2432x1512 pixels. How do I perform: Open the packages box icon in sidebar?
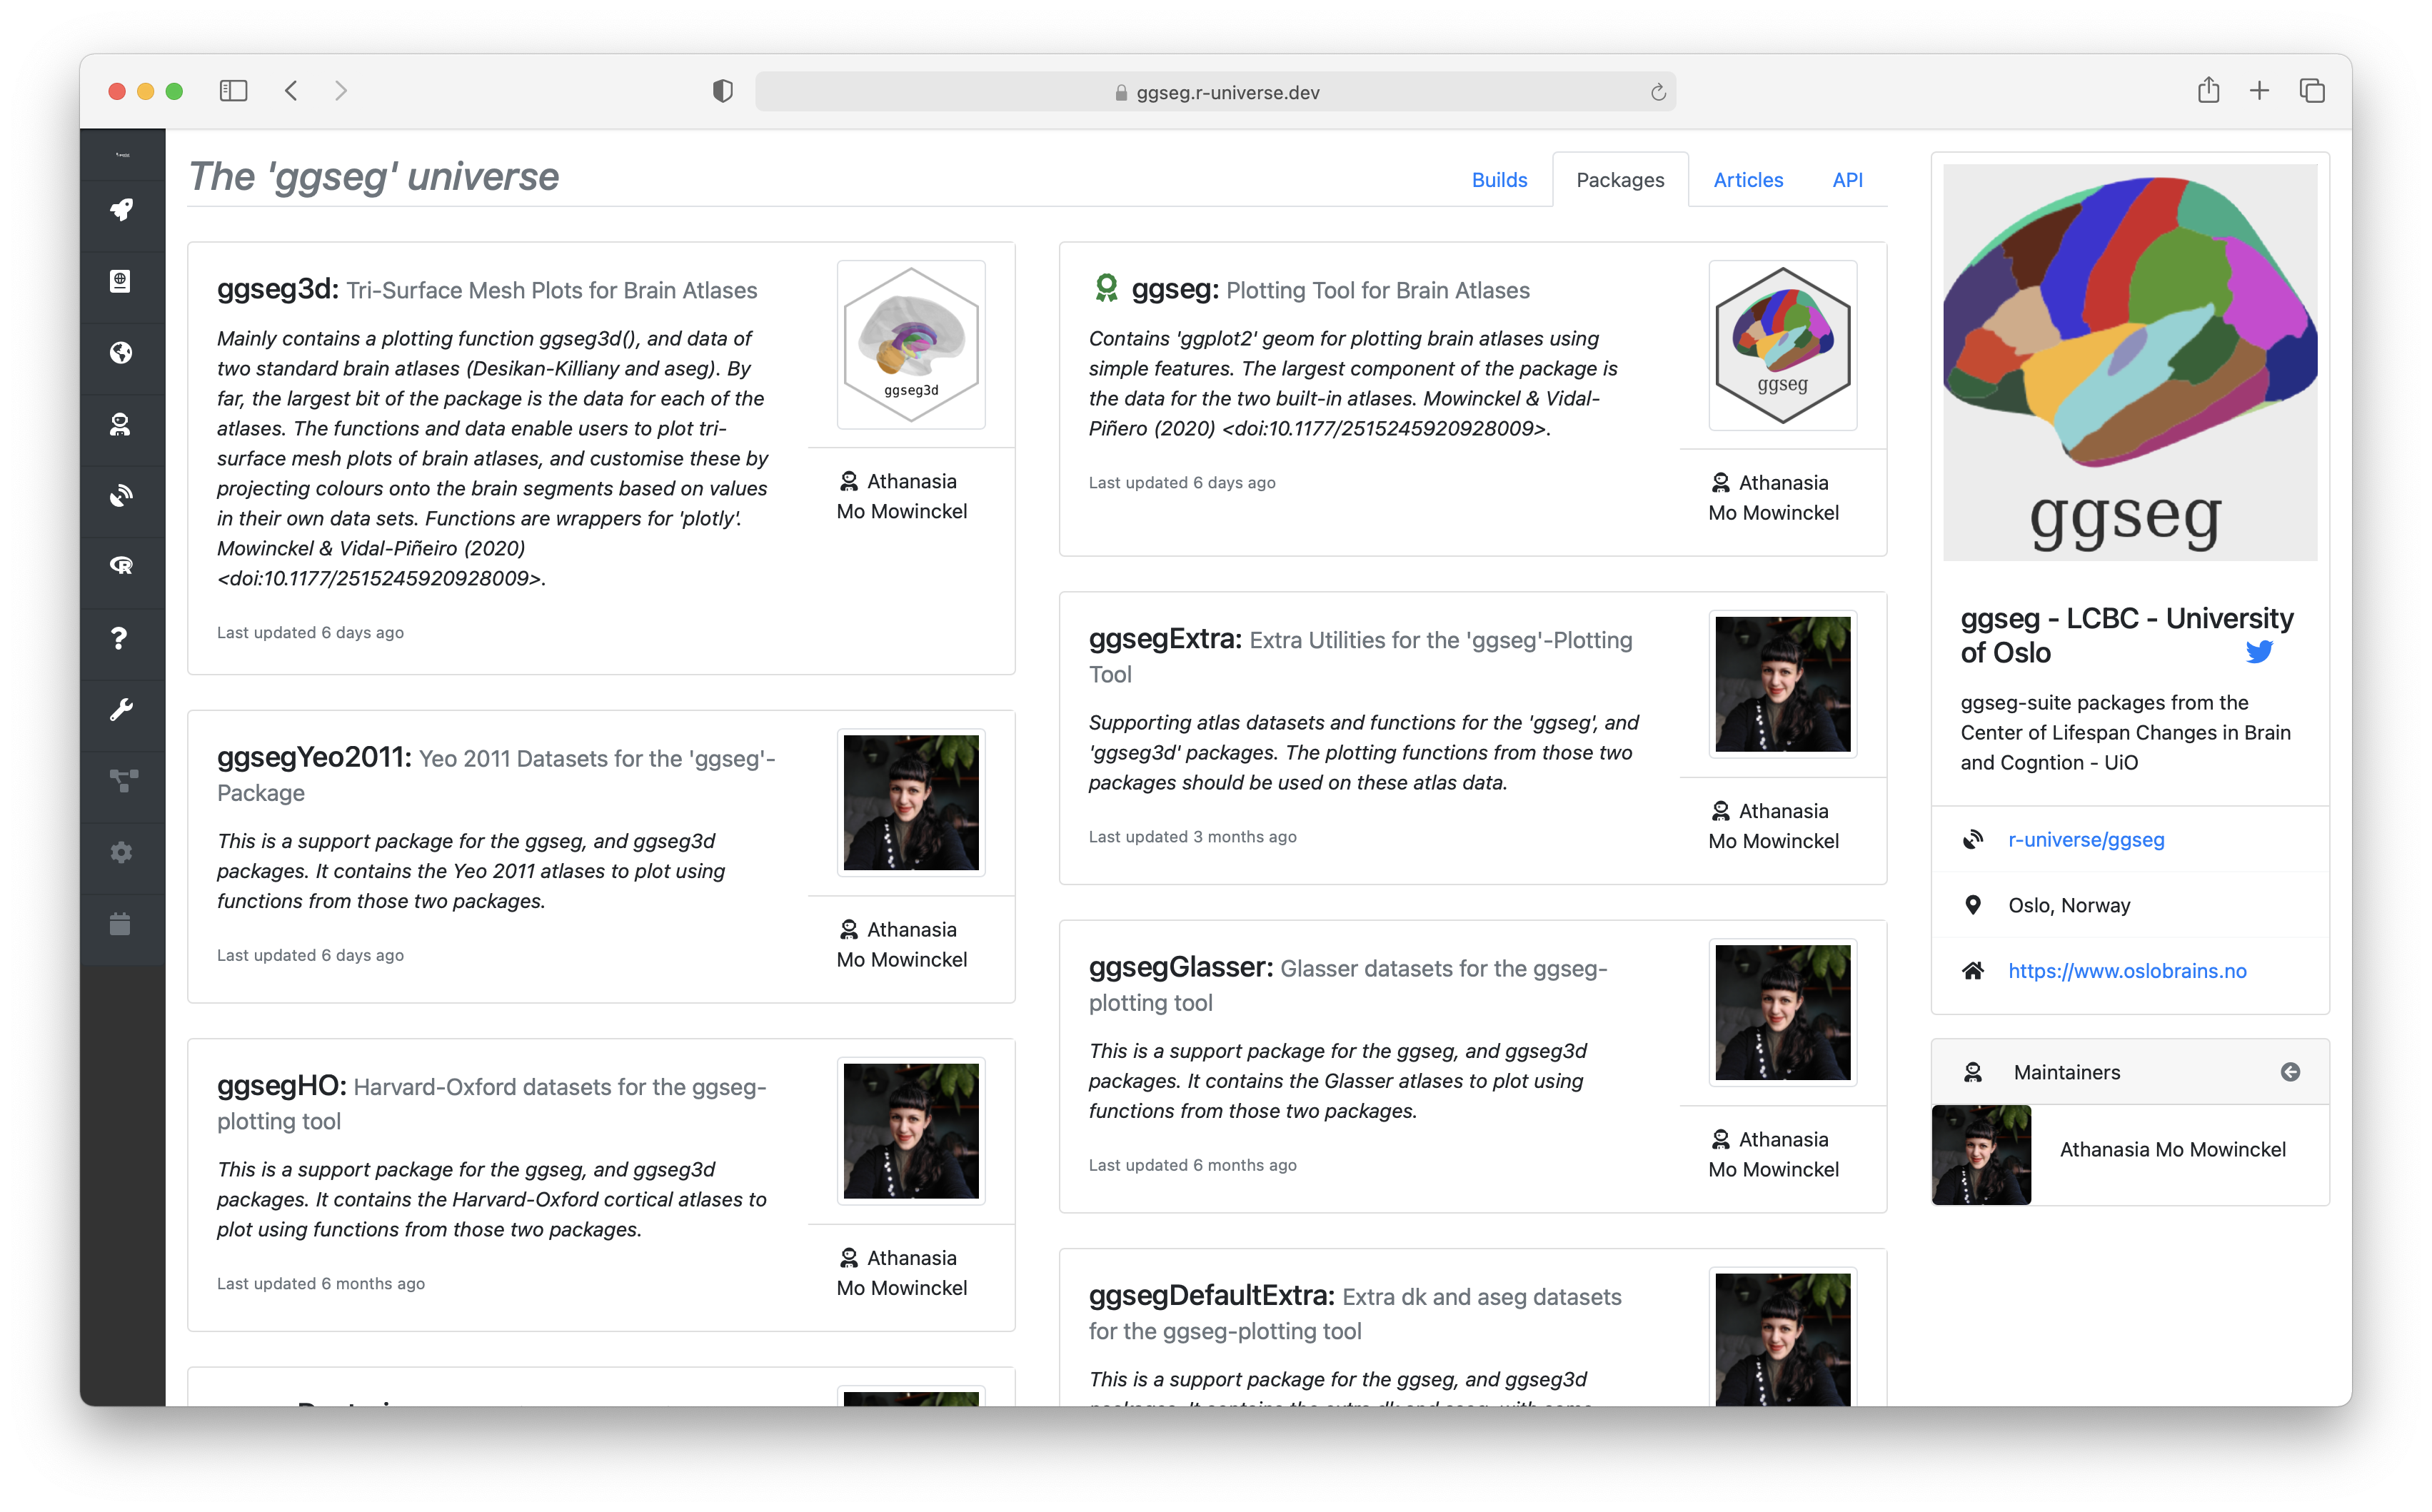tap(121, 281)
